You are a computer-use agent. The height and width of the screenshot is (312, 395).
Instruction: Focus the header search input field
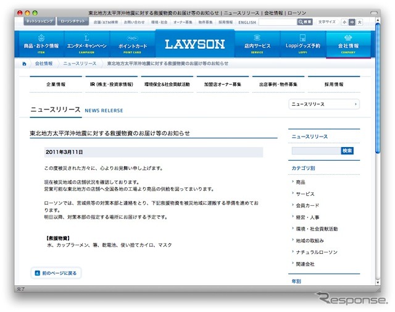(x=278, y=22)
